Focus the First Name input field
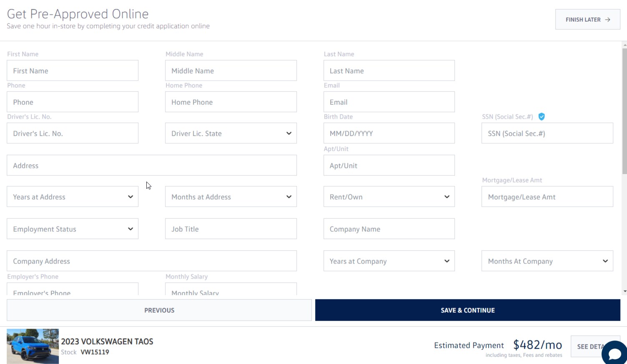The height and width of the screenshot is (364, 627). [x=73, y=71]
